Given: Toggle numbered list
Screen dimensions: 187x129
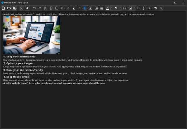Looking at the screenshot, I should (x=144, y=8).
